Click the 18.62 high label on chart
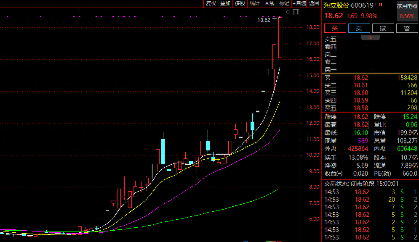Screen dimensions: 419x242 coord(264,20)
